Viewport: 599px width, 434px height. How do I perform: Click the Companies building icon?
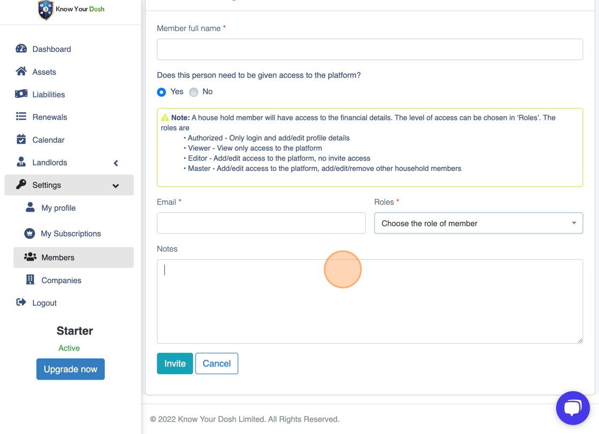click(30, 280)
